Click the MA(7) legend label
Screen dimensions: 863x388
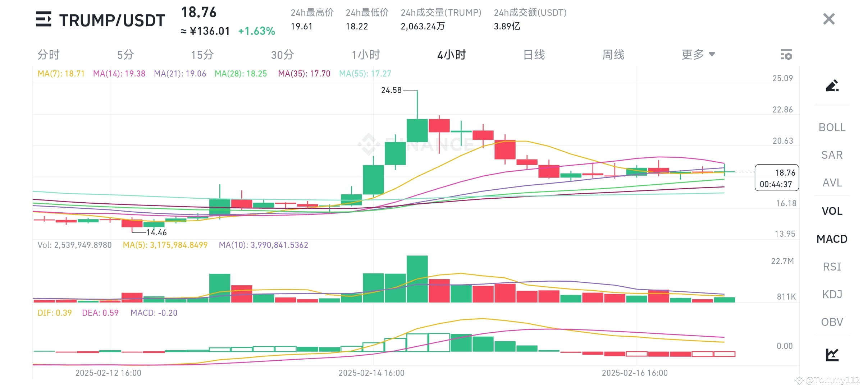click(x=61, y=74)
